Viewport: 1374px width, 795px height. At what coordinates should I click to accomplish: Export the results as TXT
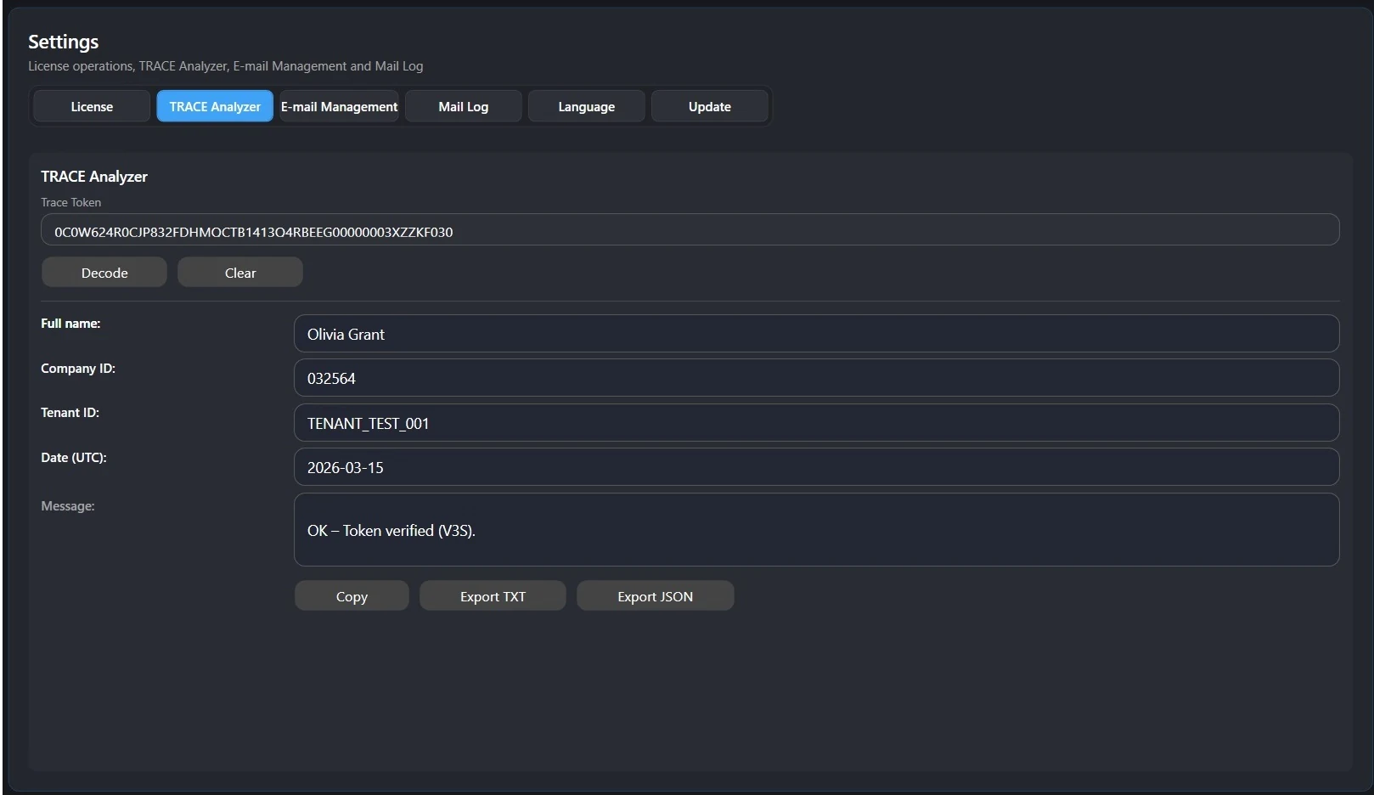point(492,595)
